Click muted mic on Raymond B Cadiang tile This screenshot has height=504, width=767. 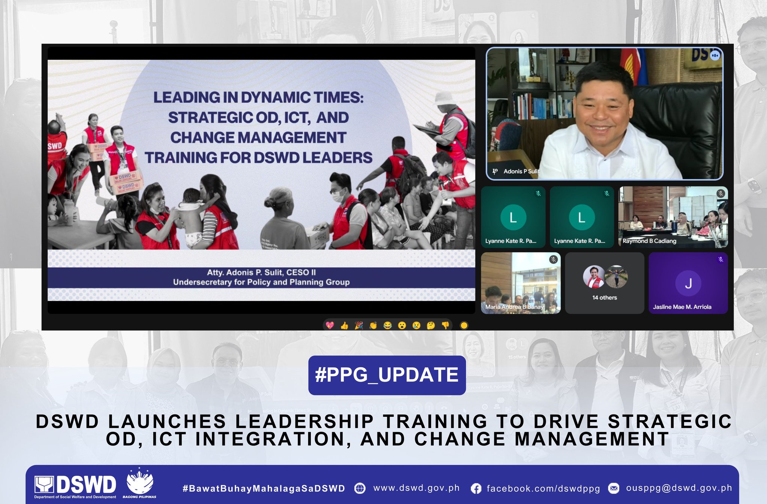721,194
